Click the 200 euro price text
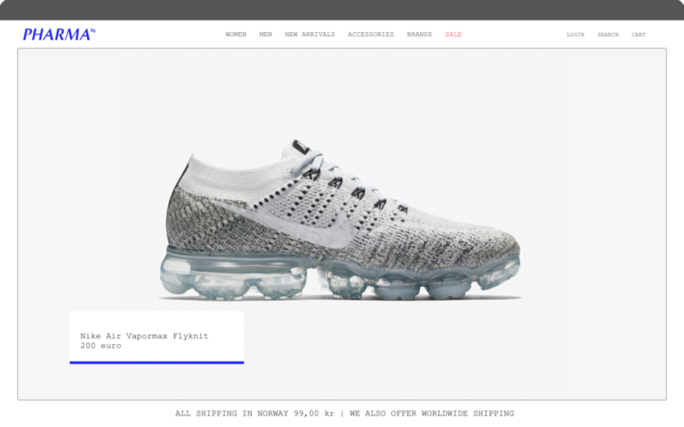This screenshot has width=684, height=427. click(x=101, y=346)
